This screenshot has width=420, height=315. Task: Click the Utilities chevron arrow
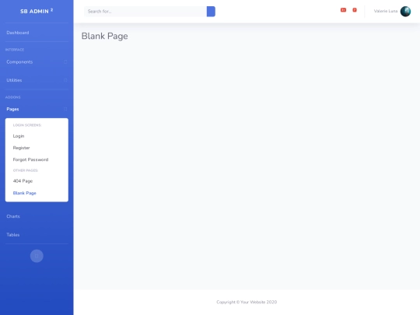point(65,80)
